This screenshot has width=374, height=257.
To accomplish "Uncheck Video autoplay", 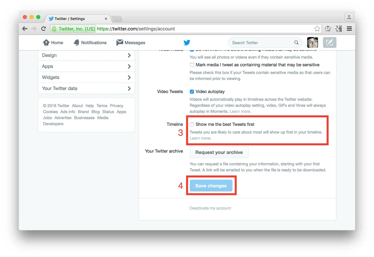I will click(192, 92).
